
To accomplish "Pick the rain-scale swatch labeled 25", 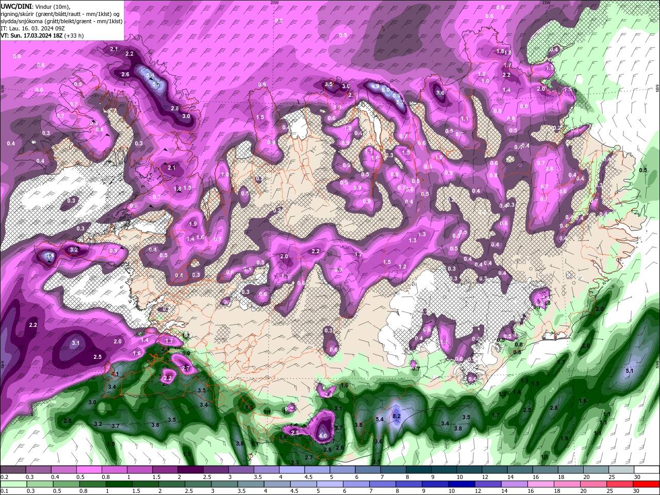I will [621, 484].
